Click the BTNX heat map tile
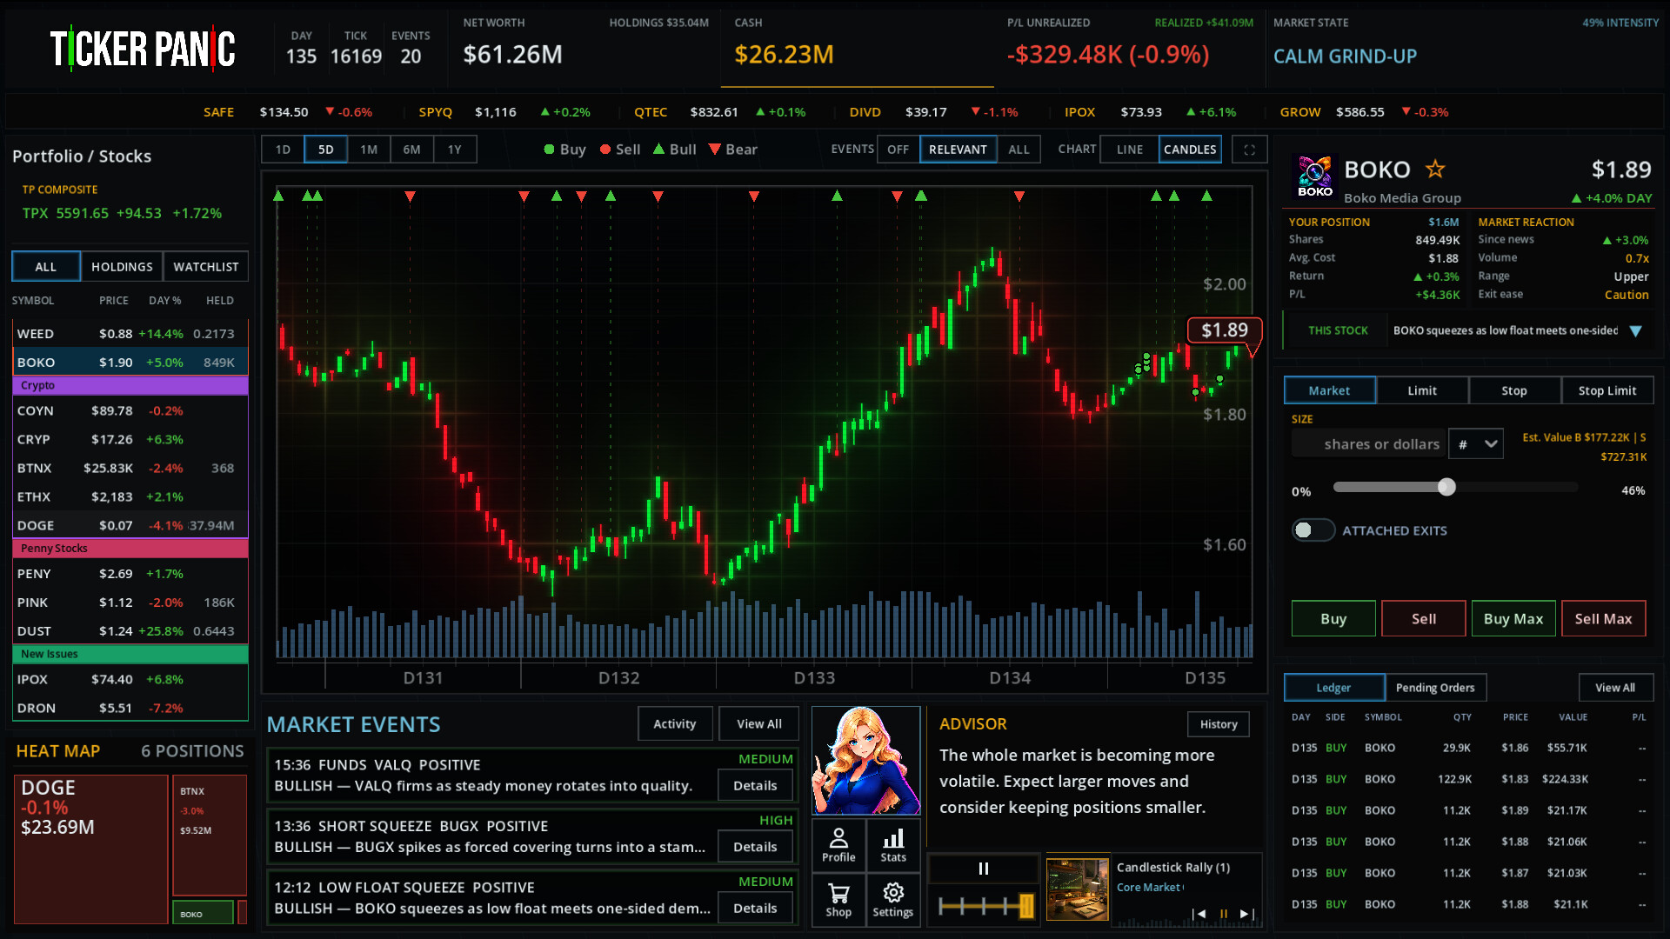1670x939 pixels. pyautogui.click(x=210, y=836)
